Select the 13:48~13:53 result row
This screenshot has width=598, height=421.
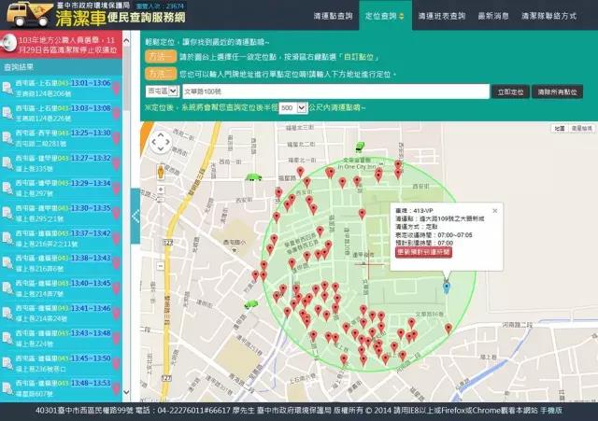pos(61,388)
